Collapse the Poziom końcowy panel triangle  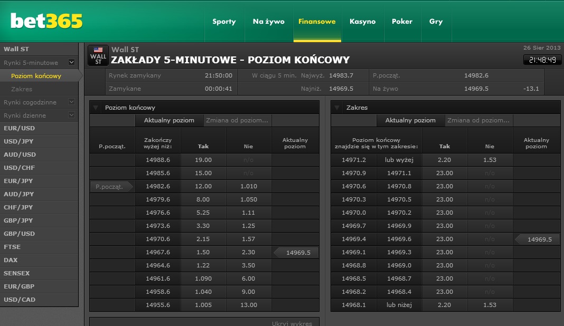pyautogui.click(x=95, y=108)
